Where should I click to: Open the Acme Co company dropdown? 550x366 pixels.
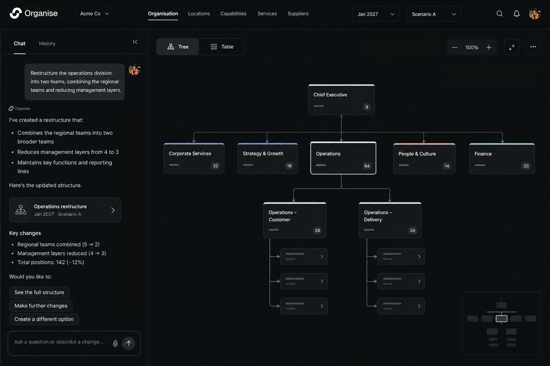(94, 14)
